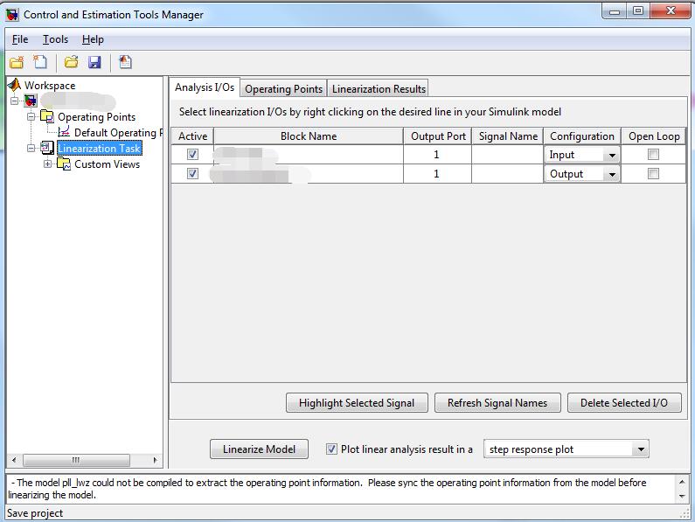Open the step response plot dropdown
Viewport: 695px width, 522px height.
pyautogui.click(x=641, y=449)
